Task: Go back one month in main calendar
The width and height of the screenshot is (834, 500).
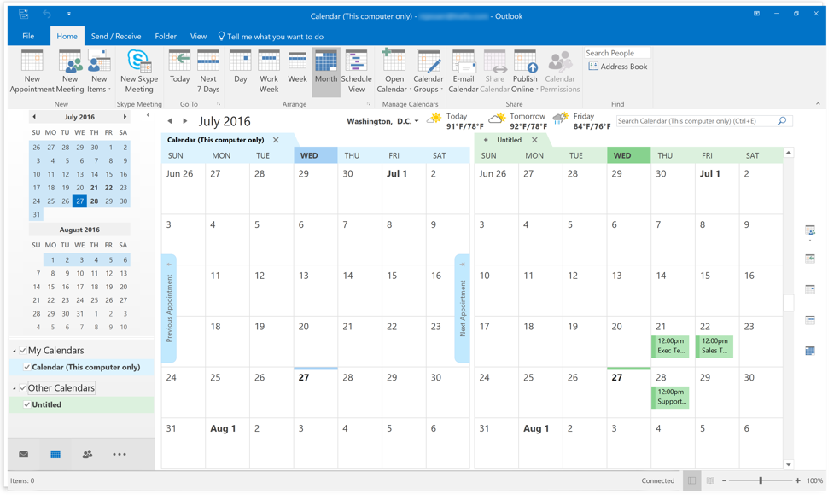Action: (170, 121)
